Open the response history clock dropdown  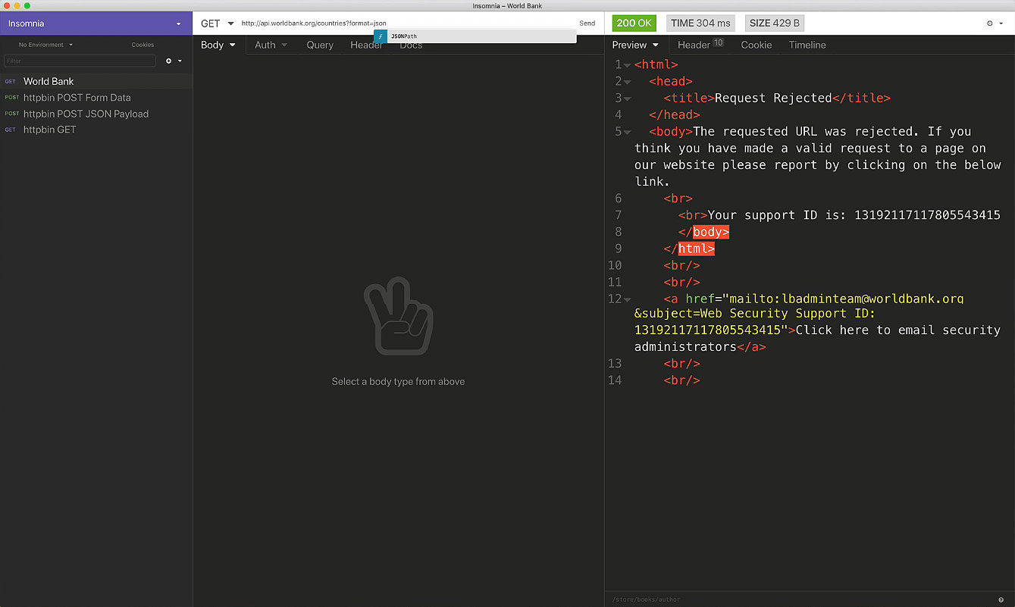point(994,23)
